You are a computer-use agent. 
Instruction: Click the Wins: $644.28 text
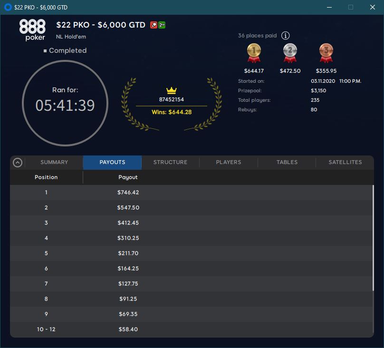(172, 112)
